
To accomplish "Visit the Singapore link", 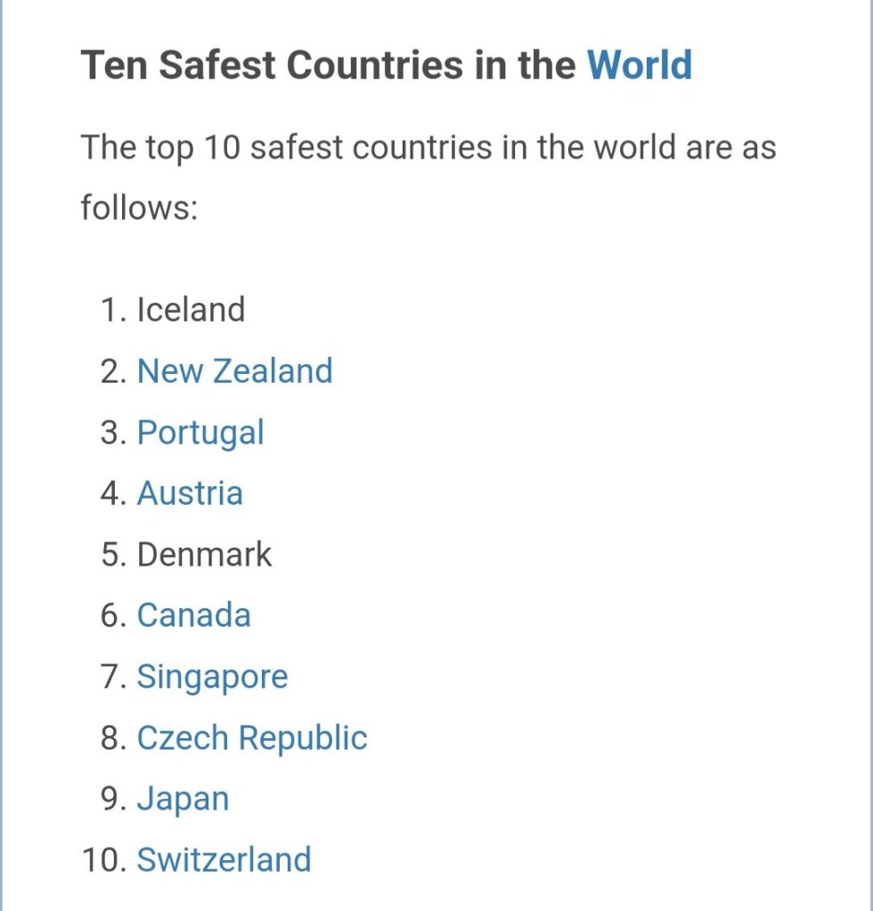I will pyautogui.click(x=212, y=677).
